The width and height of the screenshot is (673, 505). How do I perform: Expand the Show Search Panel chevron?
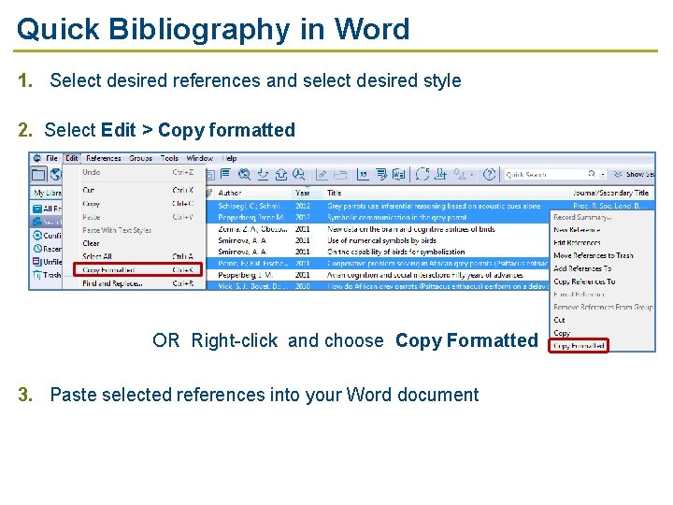pyautogui.click(x=618, y=174)
